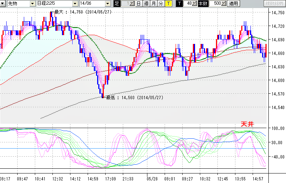Click the T period field showing 48
286x183 pixels.
point(188,4)
